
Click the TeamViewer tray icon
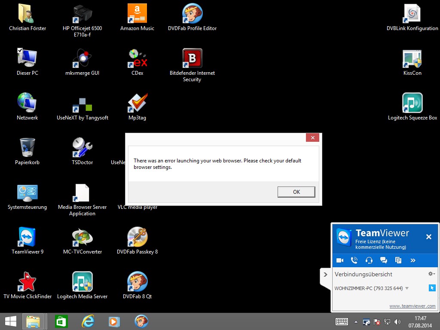[x=366, y=322]
